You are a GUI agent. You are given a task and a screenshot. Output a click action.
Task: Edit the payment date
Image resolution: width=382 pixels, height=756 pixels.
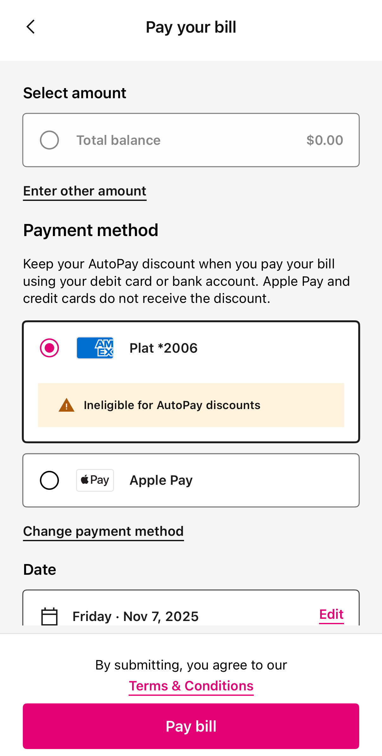(331, 614)
